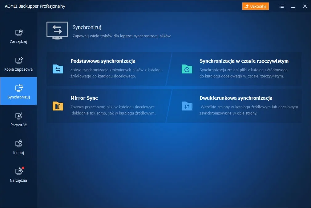Open the hamburger menu in title bar
This screenshot has height=208, width=311.
pos(281,6)
